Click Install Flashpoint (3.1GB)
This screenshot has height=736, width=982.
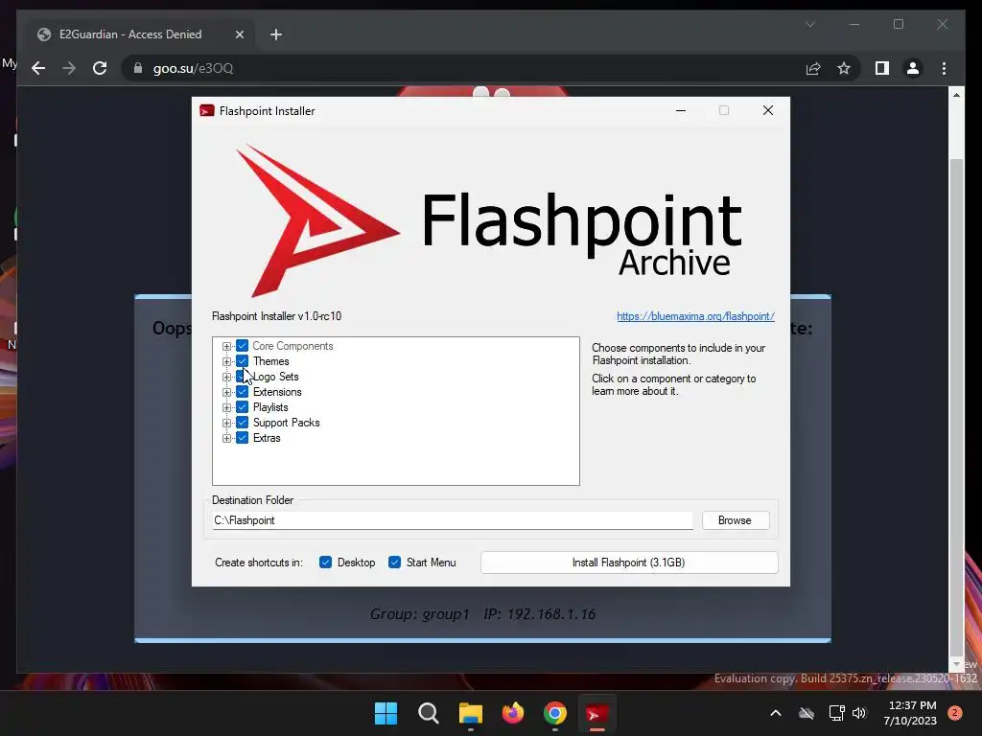point(629,562)
